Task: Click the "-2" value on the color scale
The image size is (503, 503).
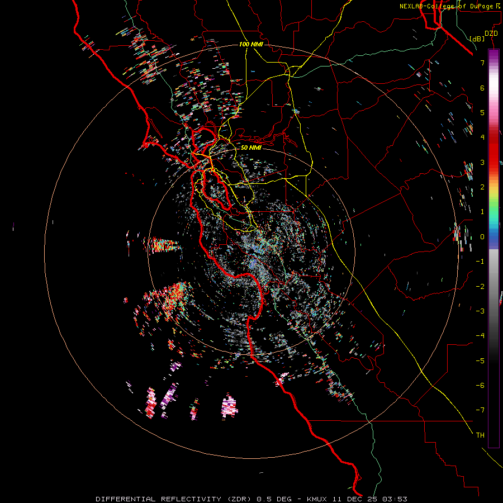Action: [x=480, y=287]
